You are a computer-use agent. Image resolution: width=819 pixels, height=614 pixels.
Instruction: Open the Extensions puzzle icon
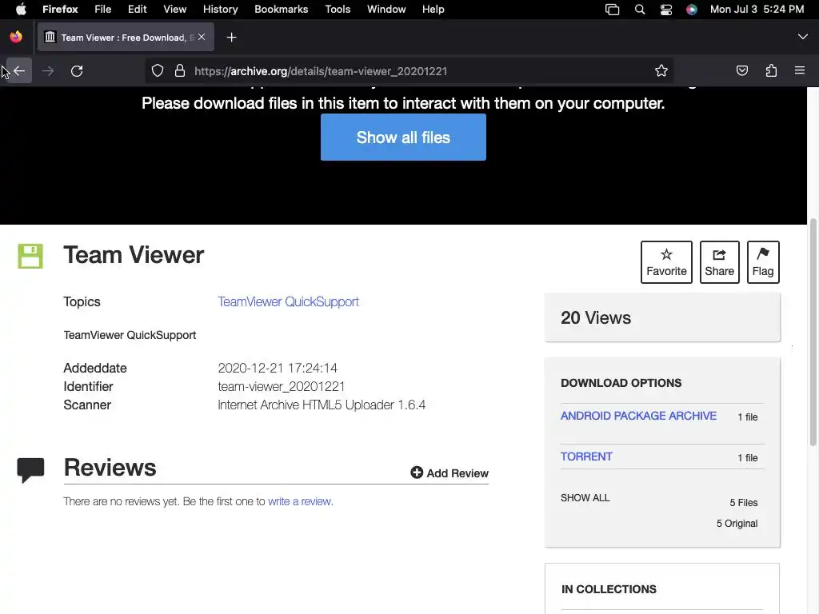(x=771, y=70)
